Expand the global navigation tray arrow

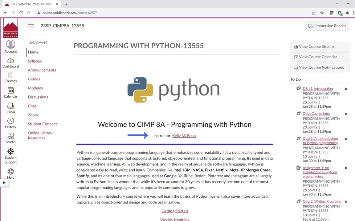(4, 183)
